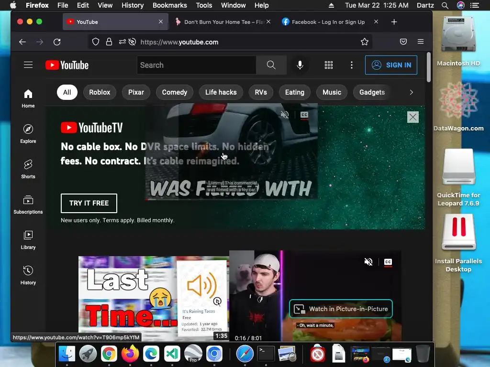490x367 pixels.
Task: Reload the page in Firefox
Action: 57,42
